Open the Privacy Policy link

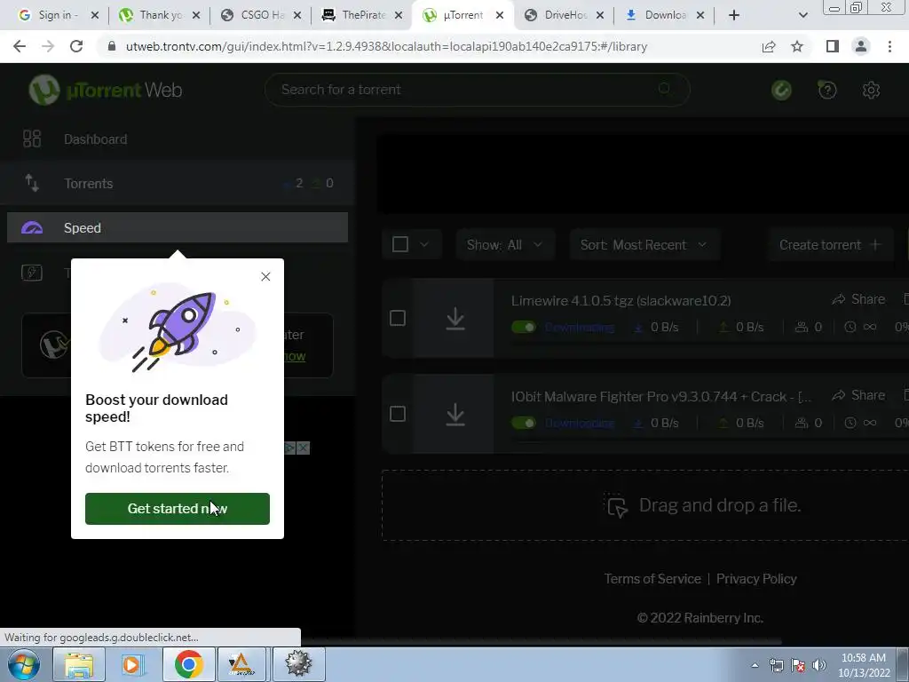point(756,579)
